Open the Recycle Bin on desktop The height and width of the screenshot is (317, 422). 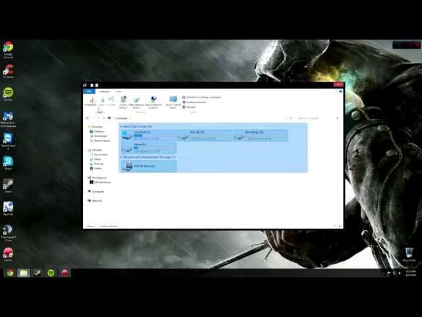(409, 254)
